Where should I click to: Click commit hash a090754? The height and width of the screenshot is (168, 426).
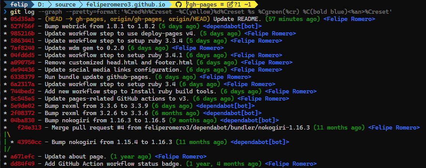tap(22, 62)
